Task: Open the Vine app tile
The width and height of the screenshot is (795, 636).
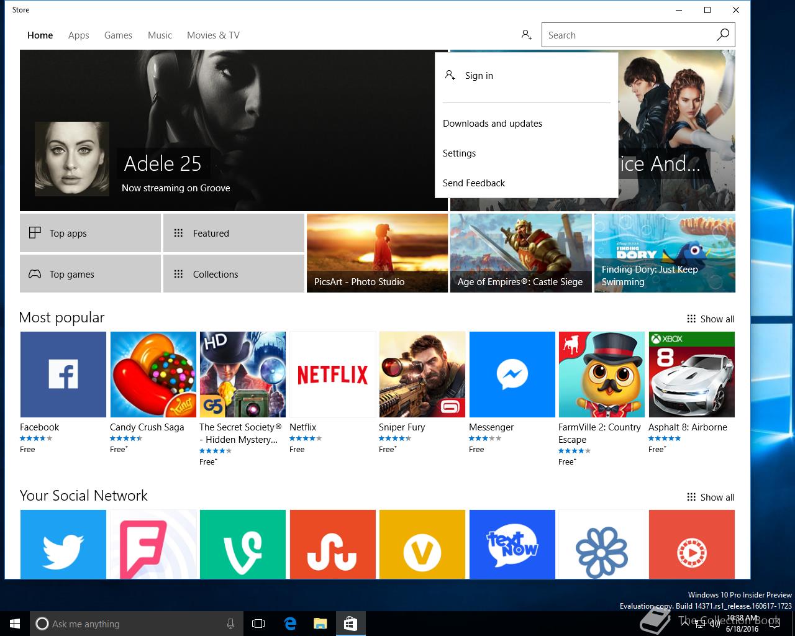Action: click(243, 545)
